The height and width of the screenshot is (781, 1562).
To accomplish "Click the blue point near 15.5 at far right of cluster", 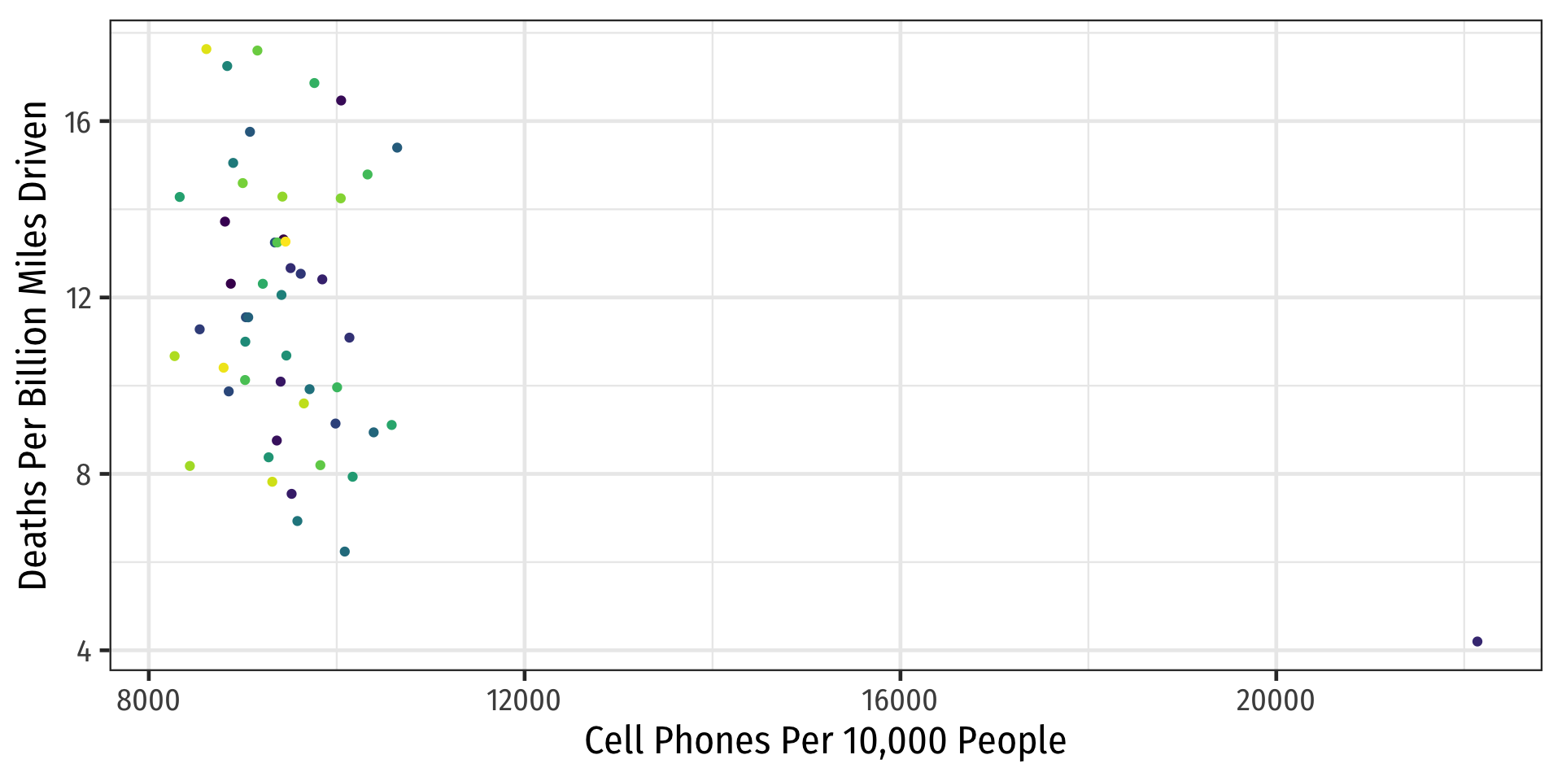I will 397,148.
